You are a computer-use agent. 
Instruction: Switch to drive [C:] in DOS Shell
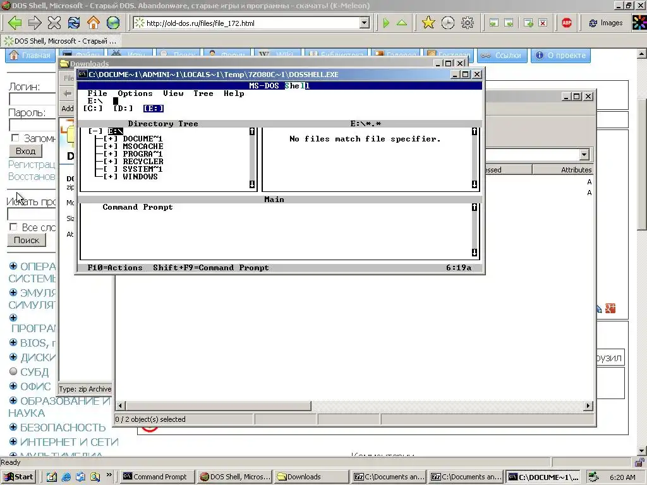point(93,109)
